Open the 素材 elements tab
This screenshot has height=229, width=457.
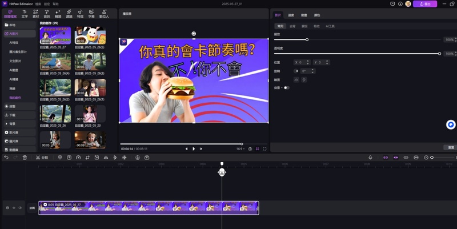[x=35, y=14]
